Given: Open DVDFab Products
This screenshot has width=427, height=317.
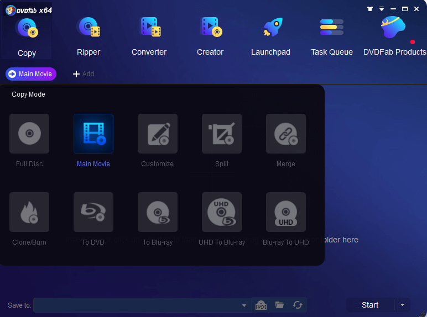Looking at the screenshot, I should 394,36.
